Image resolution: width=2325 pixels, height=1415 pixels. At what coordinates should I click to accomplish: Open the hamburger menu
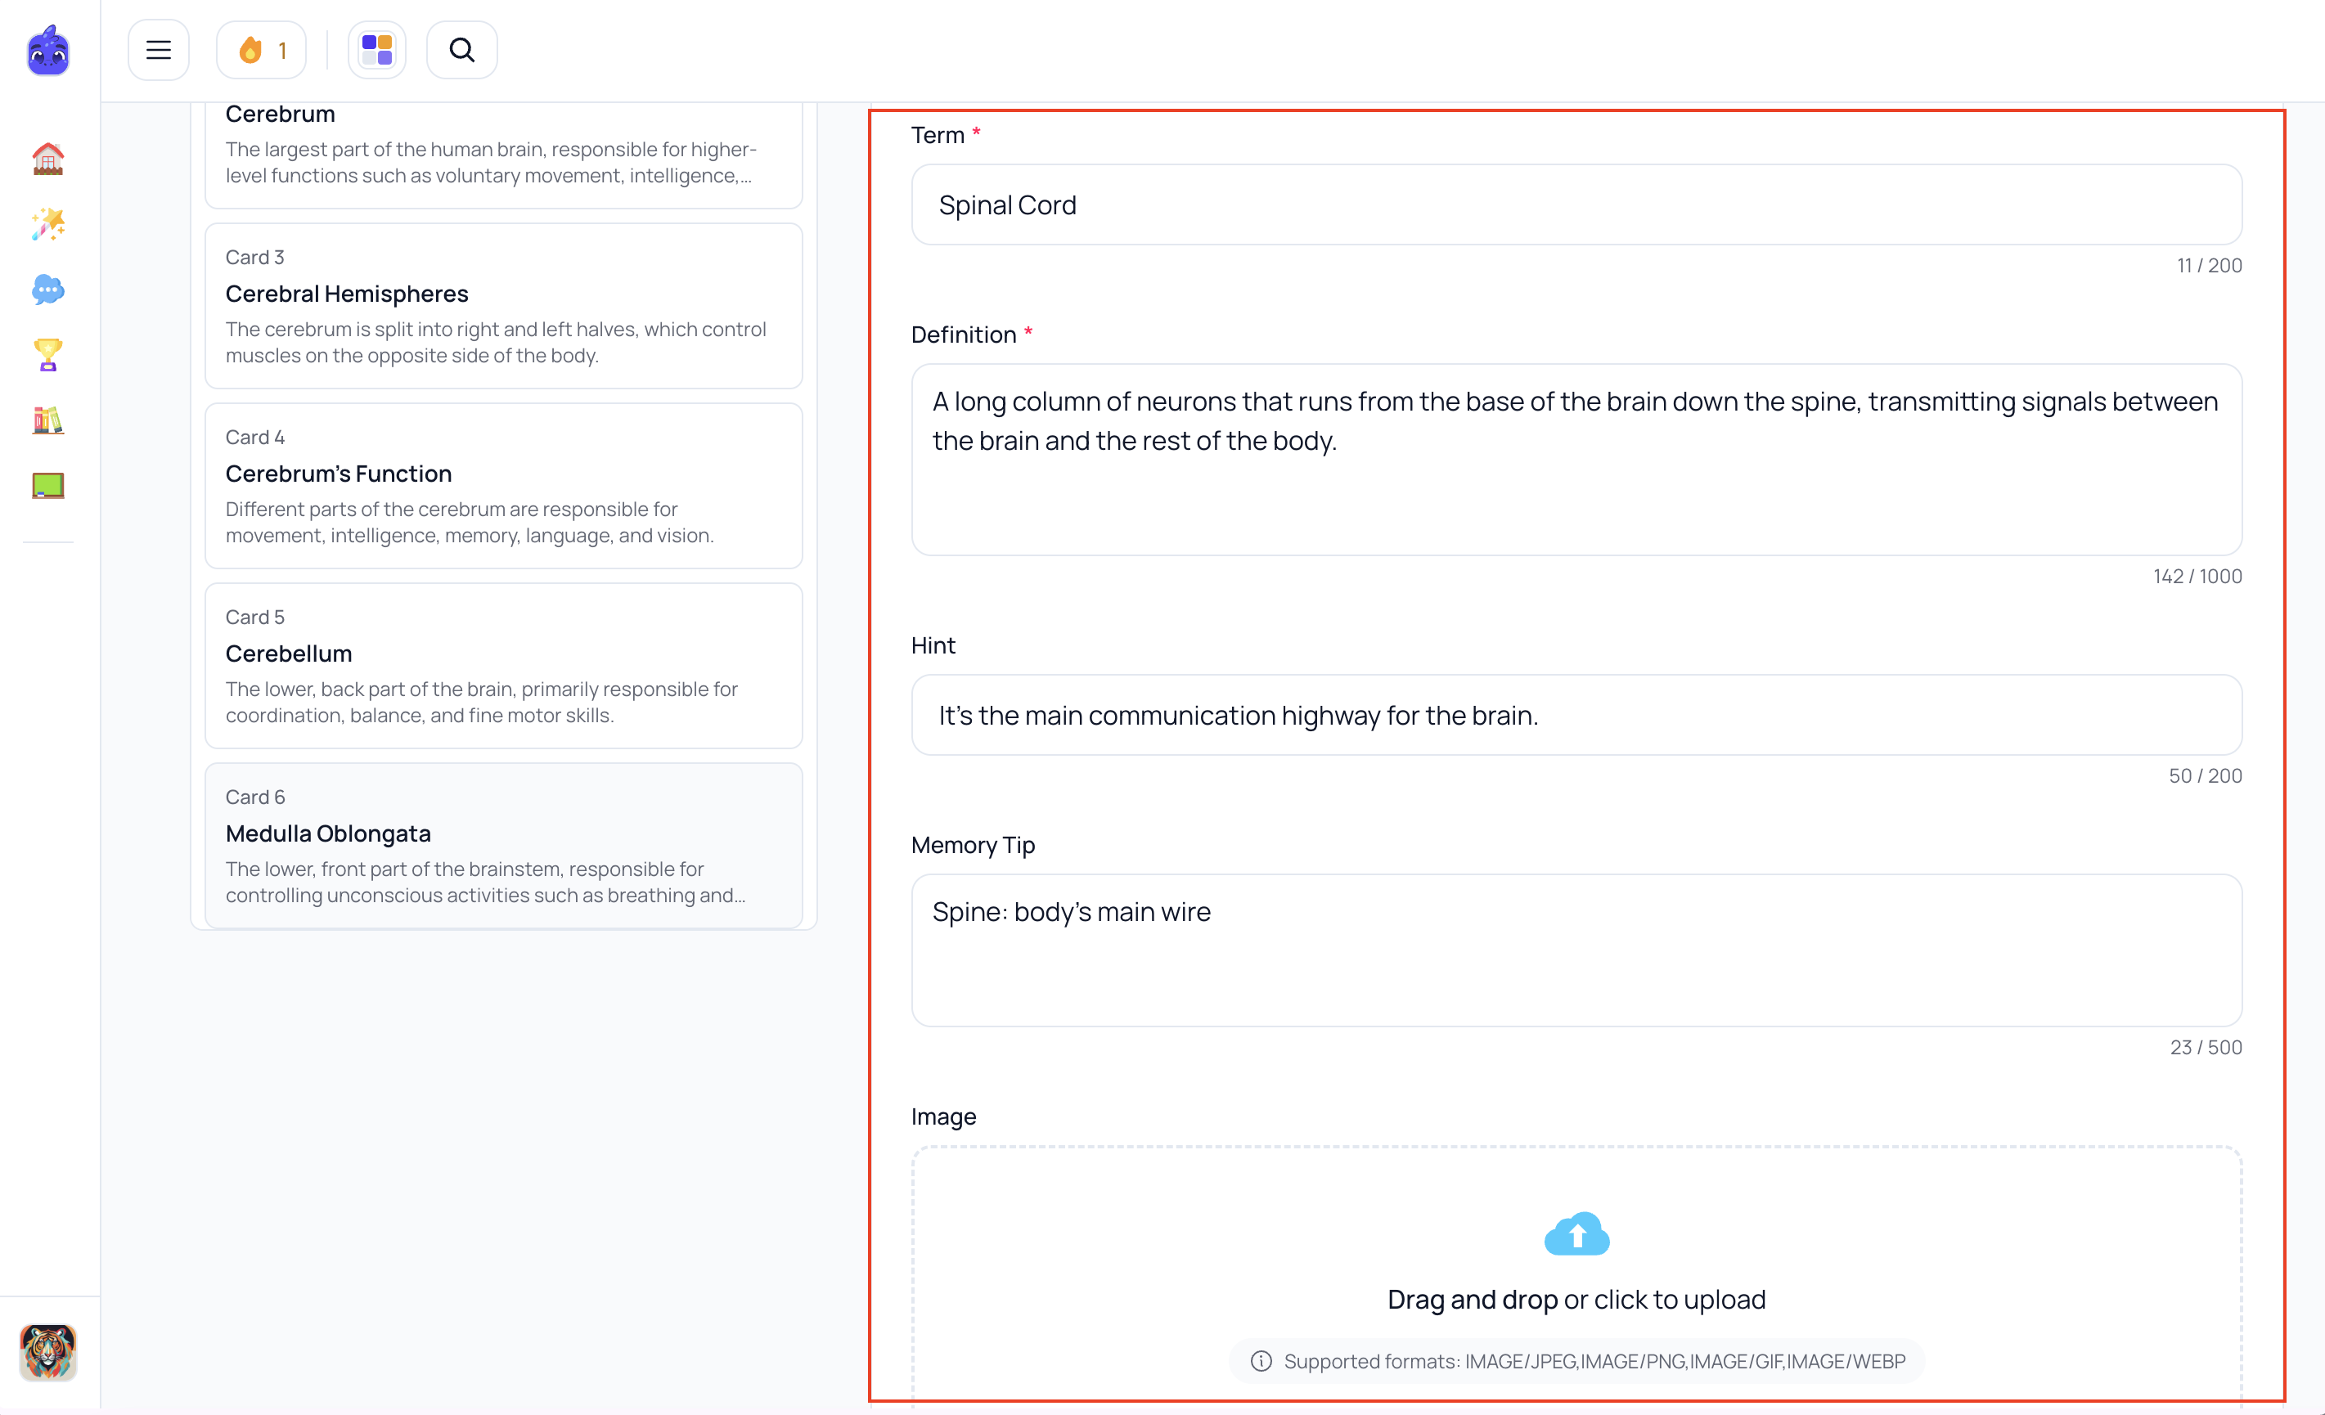tap(159, 50)
